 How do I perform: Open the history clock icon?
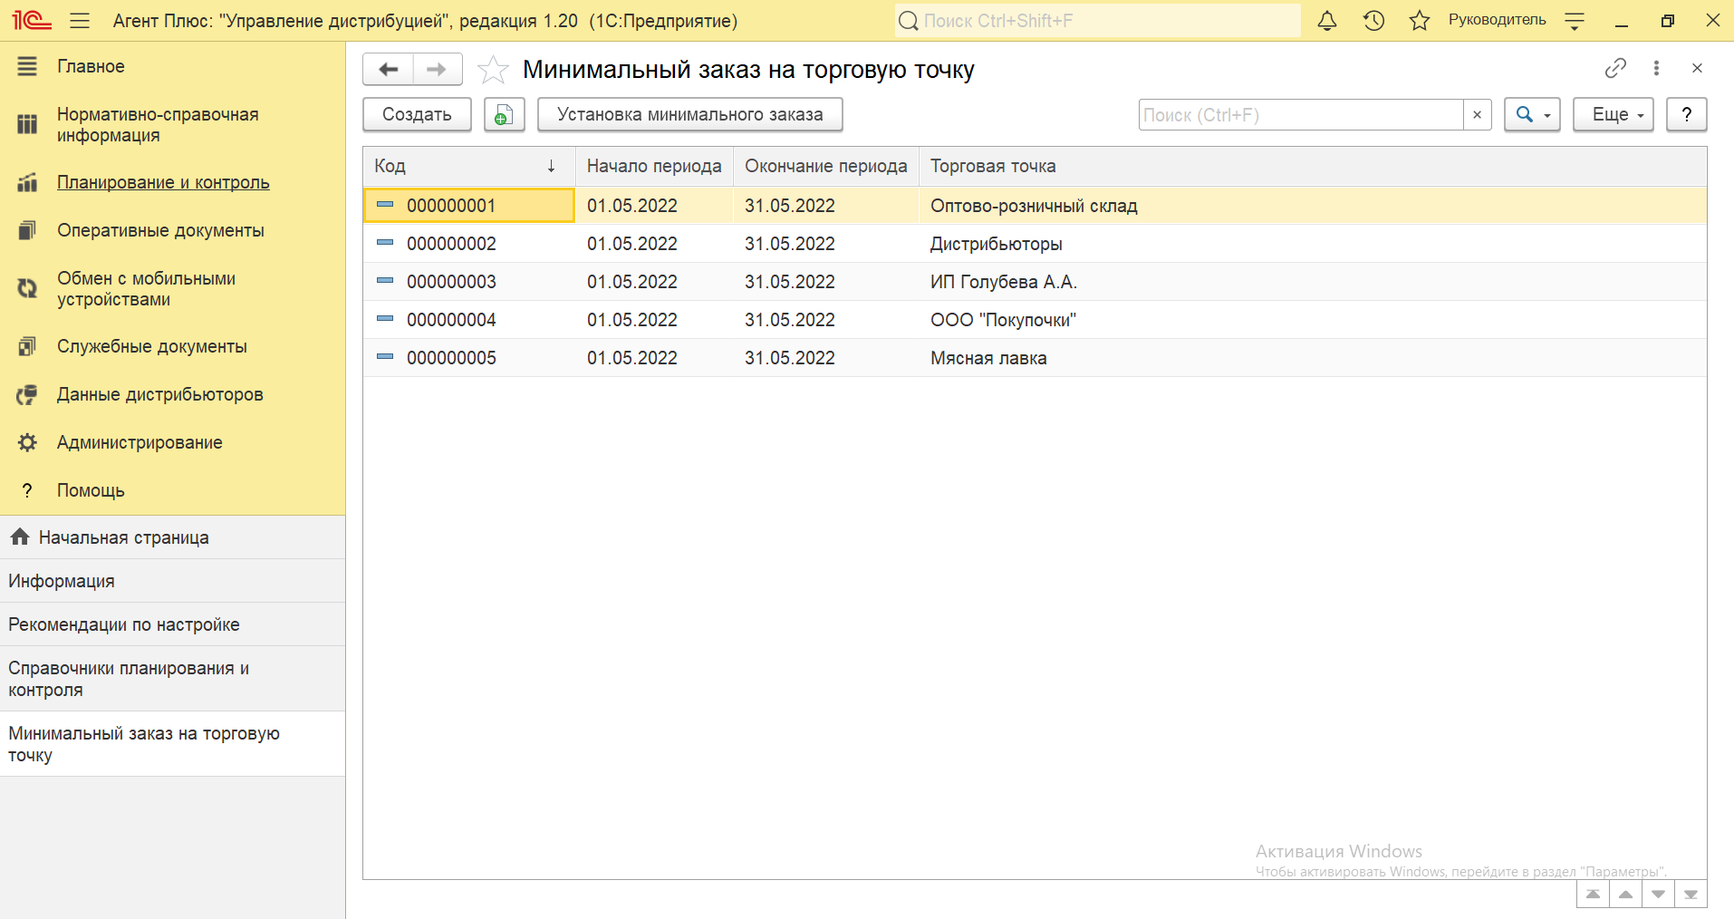click(1373, 21)
